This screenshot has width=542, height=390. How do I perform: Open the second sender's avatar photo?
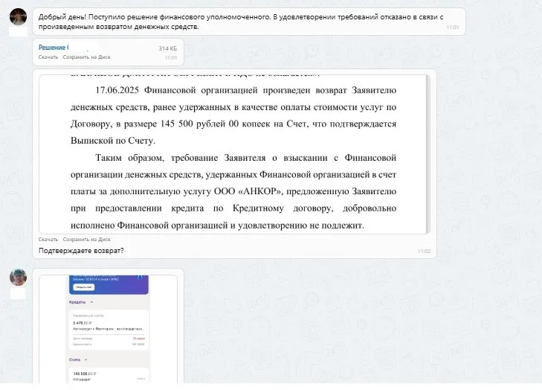coord(19,277)
